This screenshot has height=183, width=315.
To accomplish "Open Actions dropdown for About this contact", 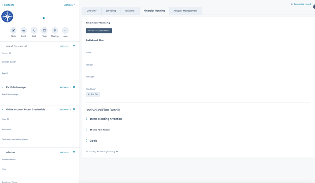I will click(65, 46).
